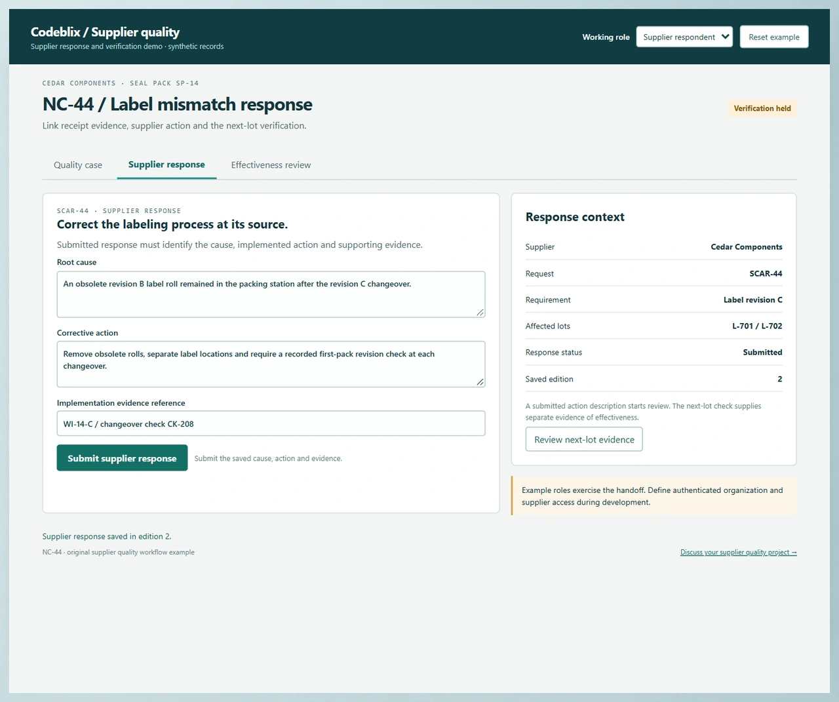Open the Working role dropdown
Viewport: 839px width, 702px height.
tap(684, 37)
